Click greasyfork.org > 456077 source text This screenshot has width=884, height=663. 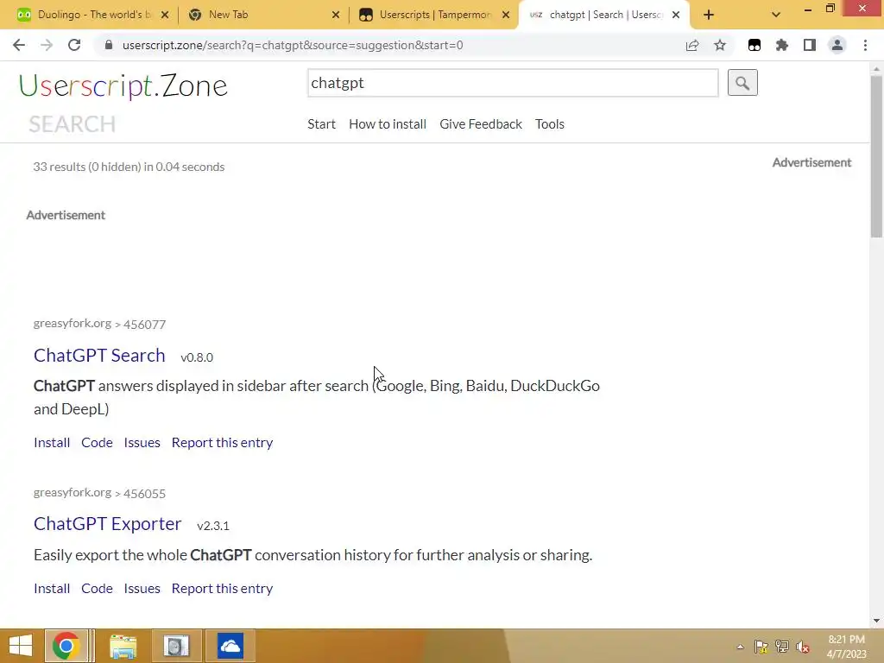[x=100, y=324]
